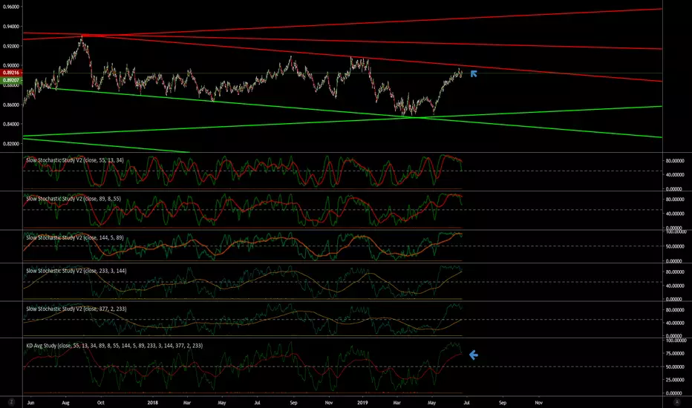Click the 0.82000 price axis value
Screen dimensions: 692x408
11,143
